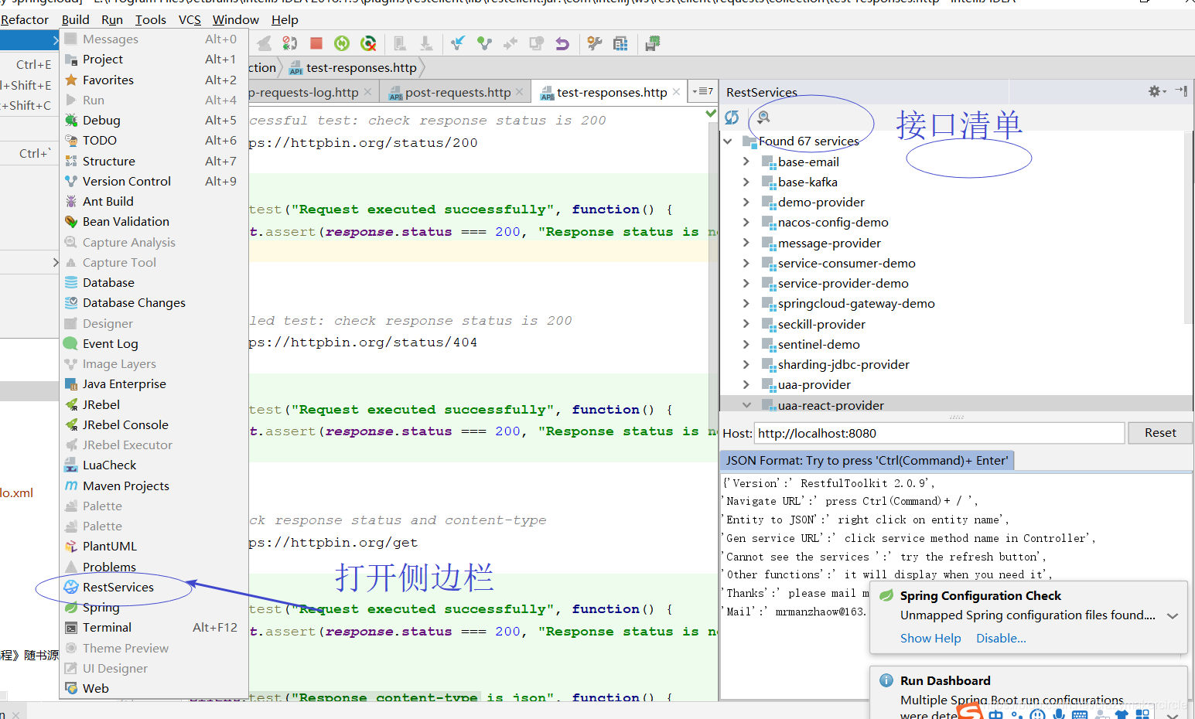Click the search services magnifier icon
1195x719 pixels.
point(763,118)
